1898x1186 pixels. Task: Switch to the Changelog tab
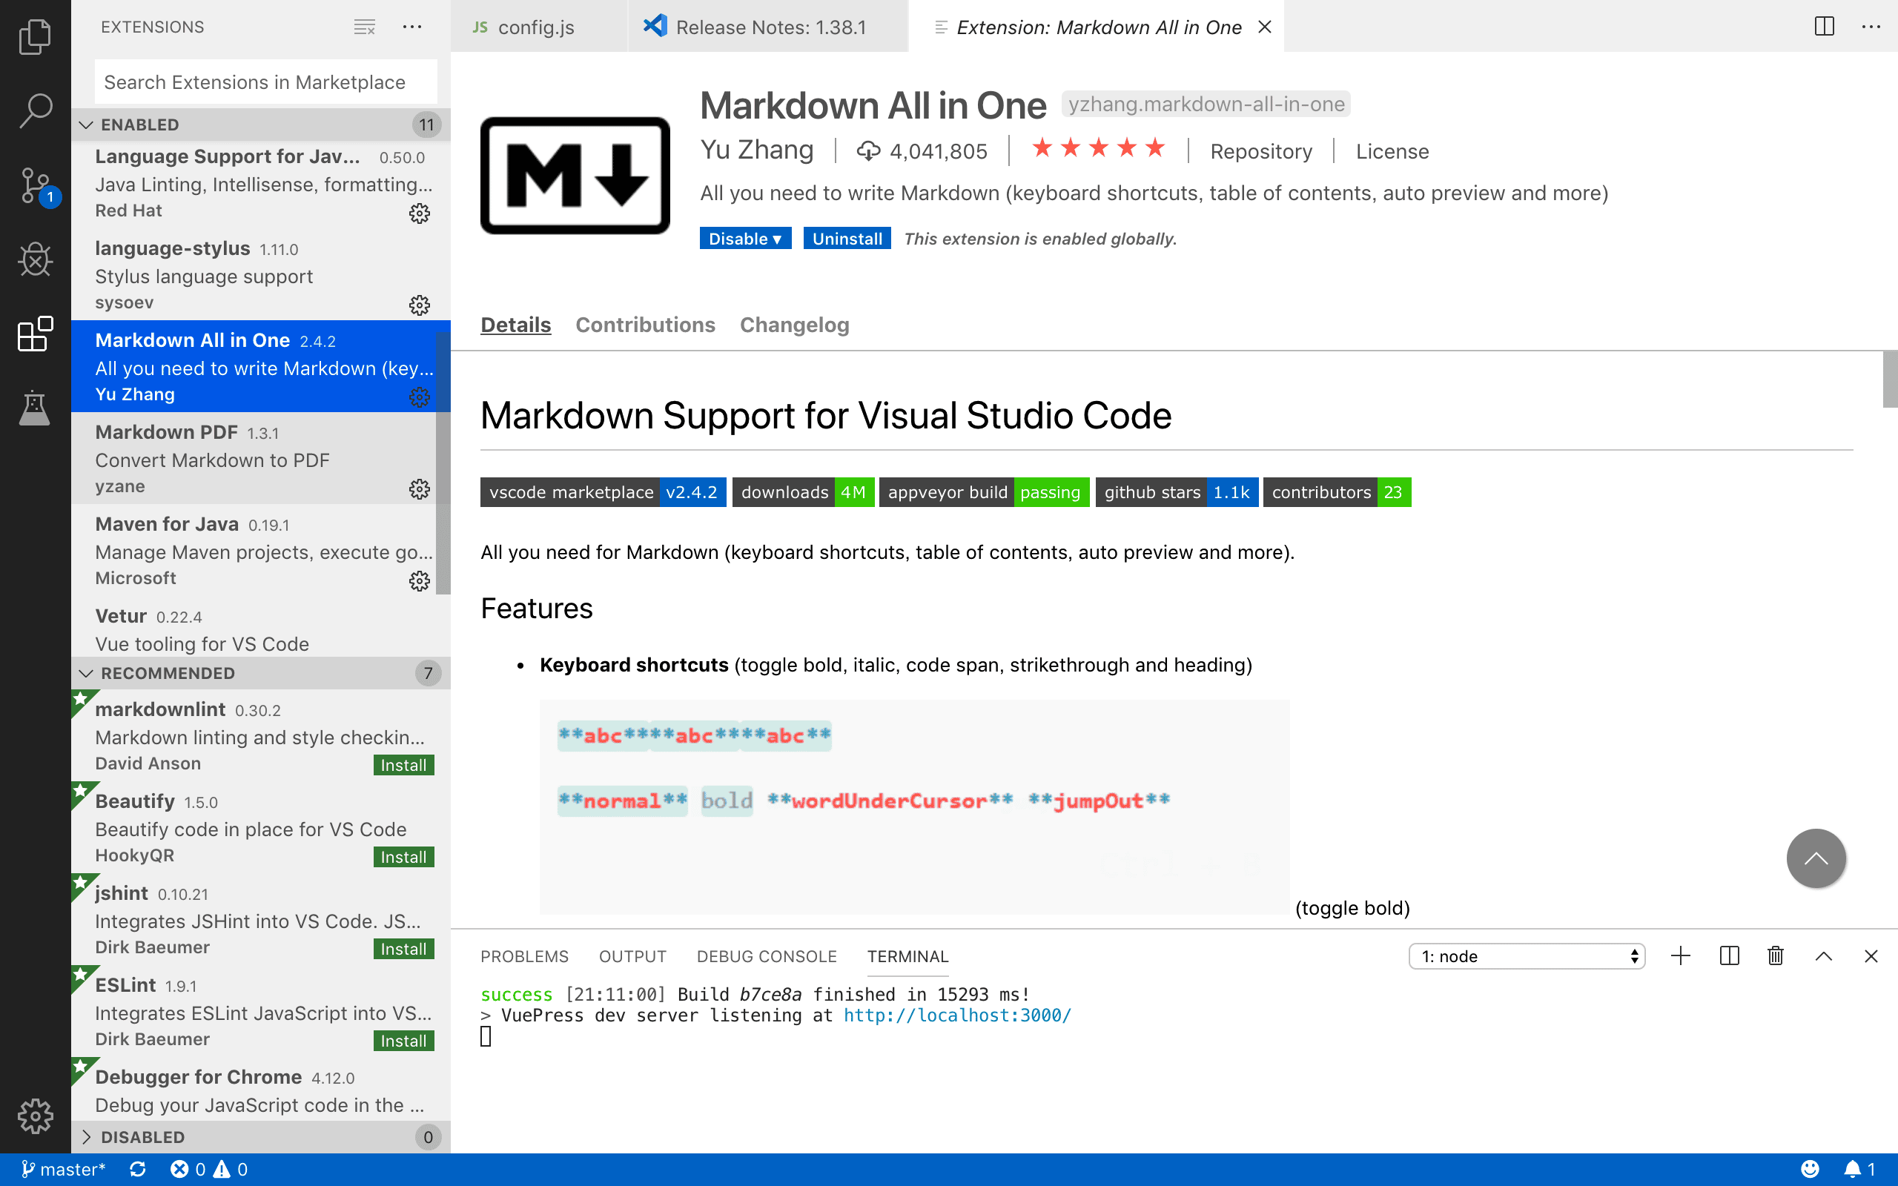[794, 325]
